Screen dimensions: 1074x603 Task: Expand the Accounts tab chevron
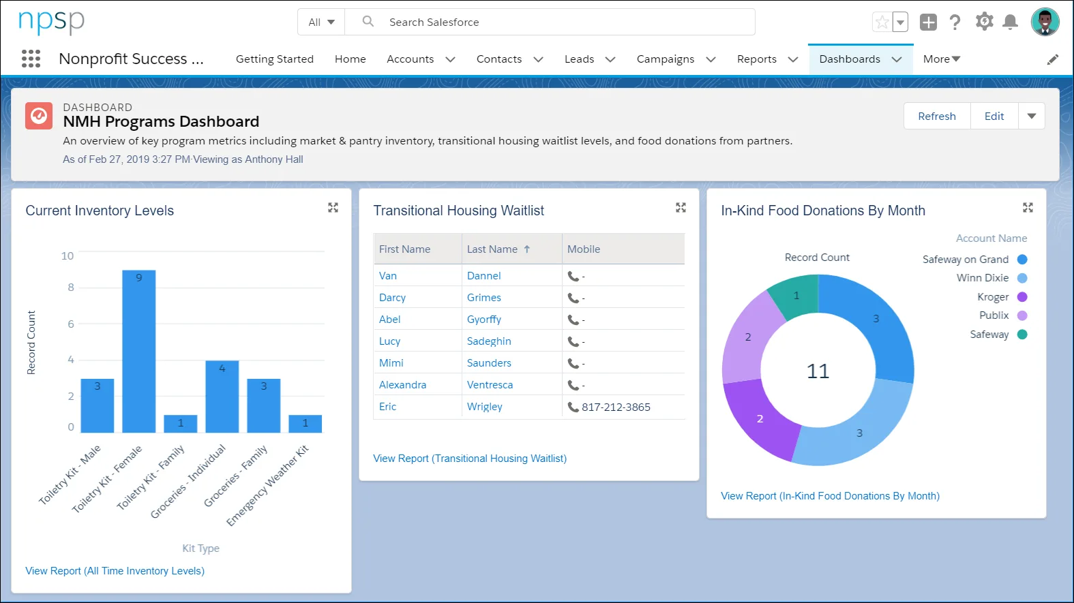450,59
